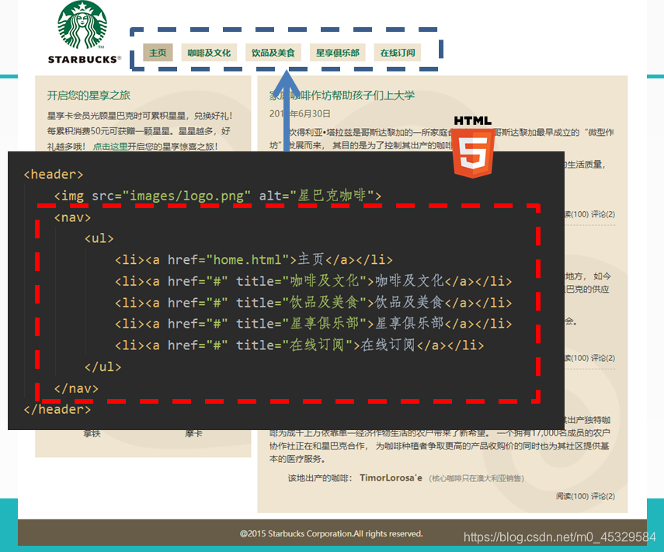Open the 在线订阅 navigation tab
664x552 pixels.
point(397,53)
